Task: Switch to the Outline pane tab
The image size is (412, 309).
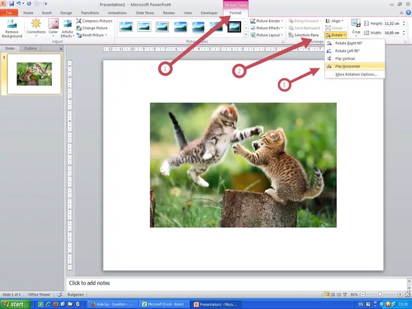Action: [x=30, y=49]
